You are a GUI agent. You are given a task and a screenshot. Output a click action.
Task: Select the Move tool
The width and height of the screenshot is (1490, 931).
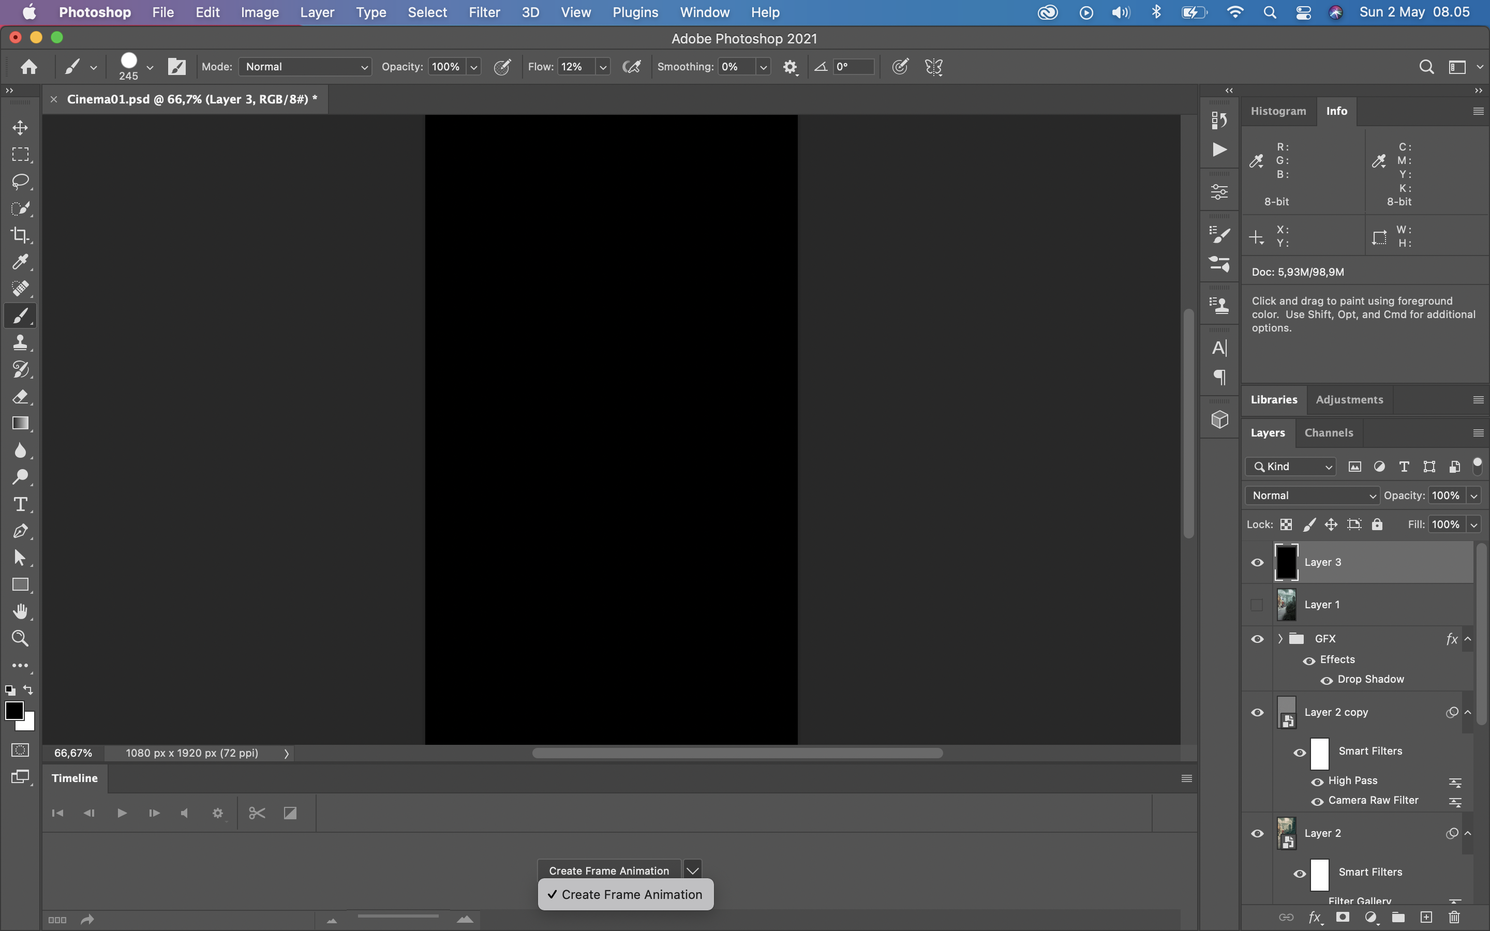21,128
